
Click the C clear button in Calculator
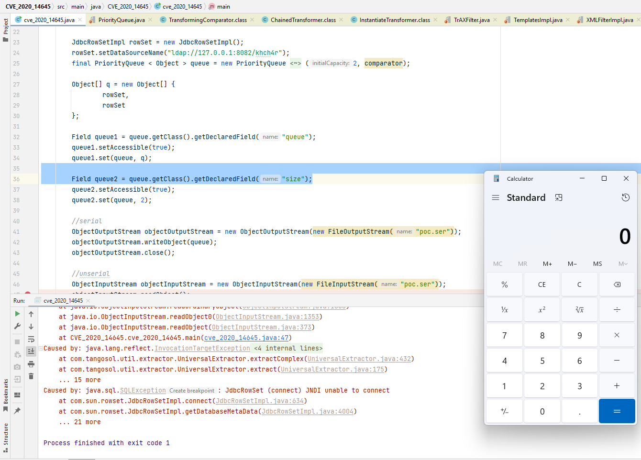point(579,285)
